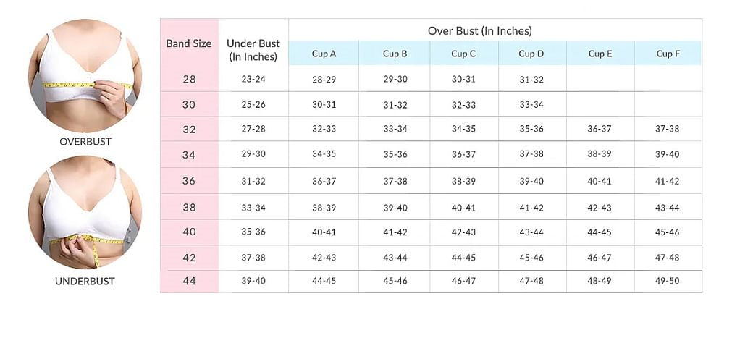
Task: Select the Cup F column header
Action: pos(668,54)
